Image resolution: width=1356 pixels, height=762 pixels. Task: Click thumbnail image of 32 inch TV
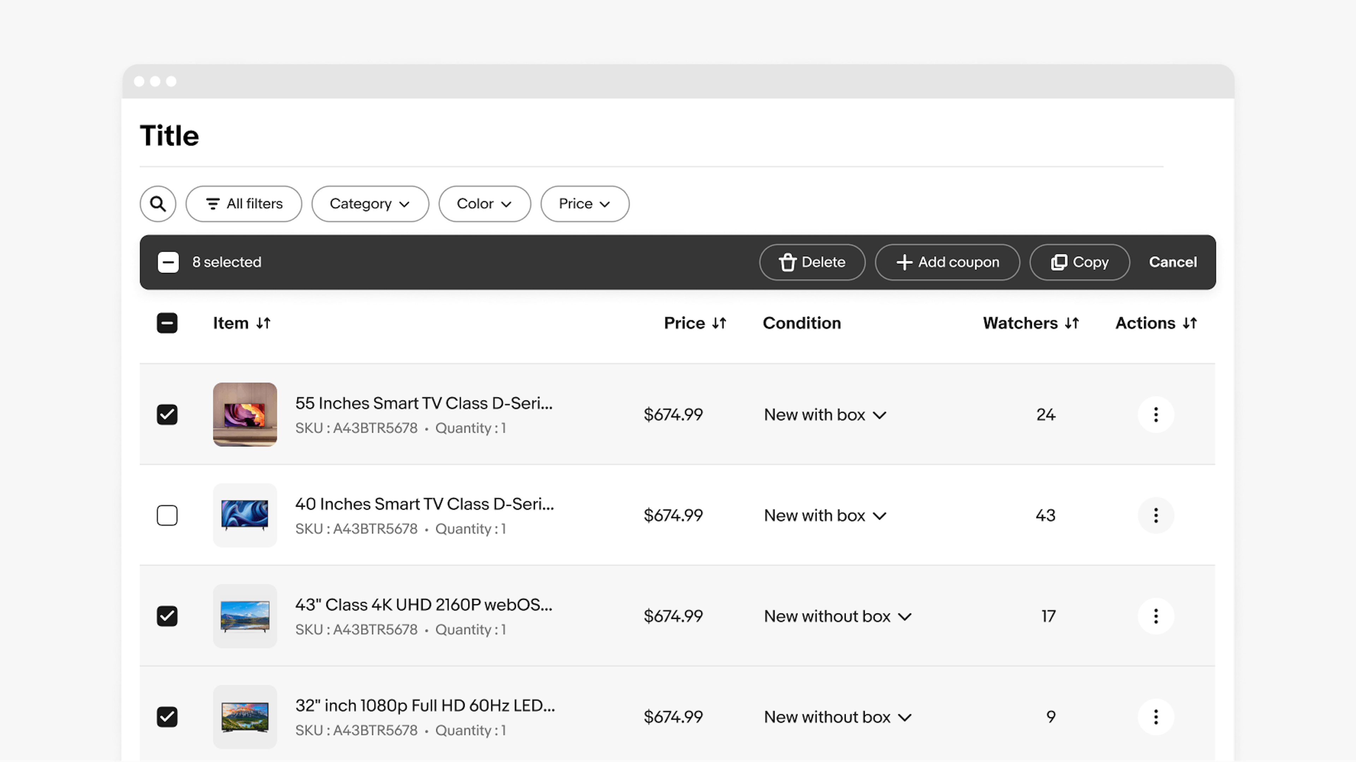point(245,716)
